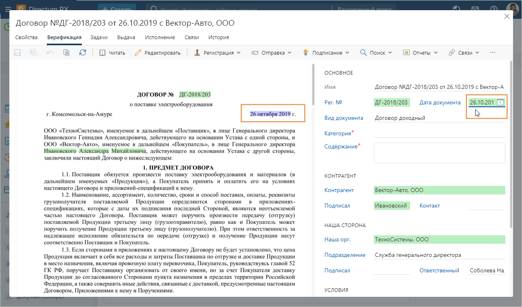Open the calendar picker in Дата документа
This screenshot has width=522, height=307.
[x=501, y=102]
